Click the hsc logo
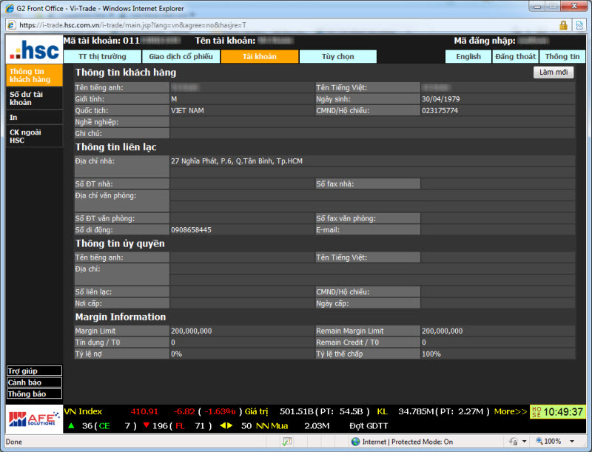Image resolution: width=592 pixels, height=452 pixels. 34,50
